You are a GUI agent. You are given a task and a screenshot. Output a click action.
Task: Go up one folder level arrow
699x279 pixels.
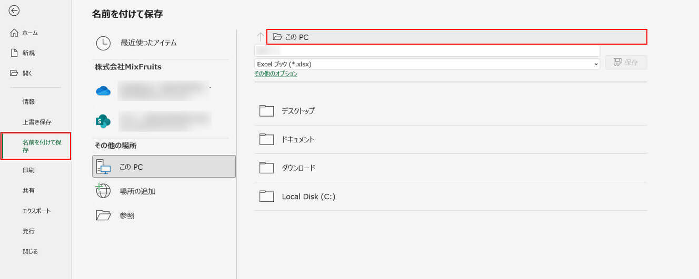(260, 37)
